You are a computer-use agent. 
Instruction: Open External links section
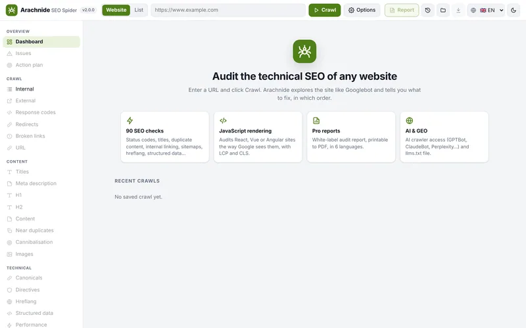41,101
